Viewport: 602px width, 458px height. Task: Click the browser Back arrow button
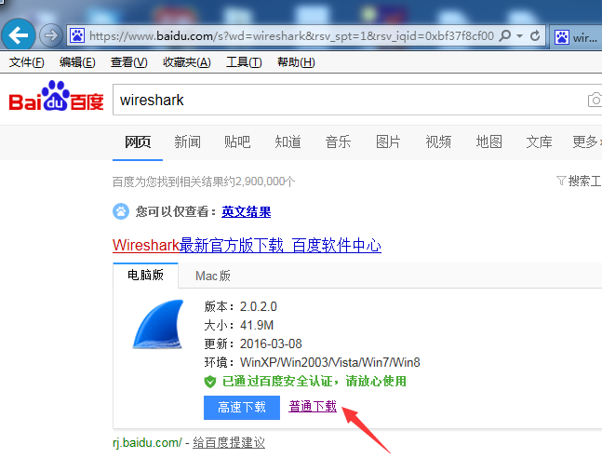pos(20,35)
